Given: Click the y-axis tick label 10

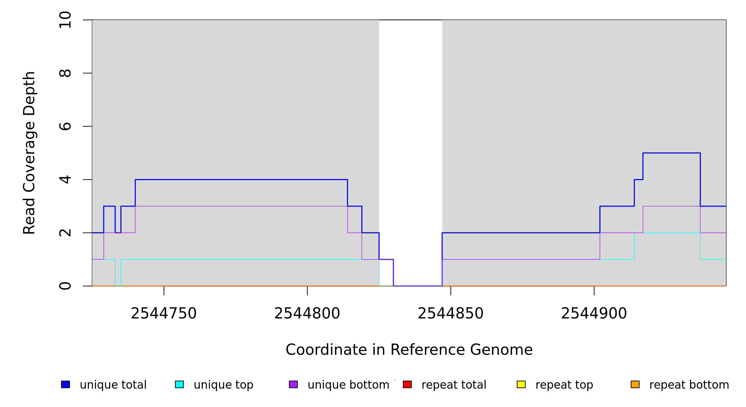Looking at the screenshot, I should [65, 20].
